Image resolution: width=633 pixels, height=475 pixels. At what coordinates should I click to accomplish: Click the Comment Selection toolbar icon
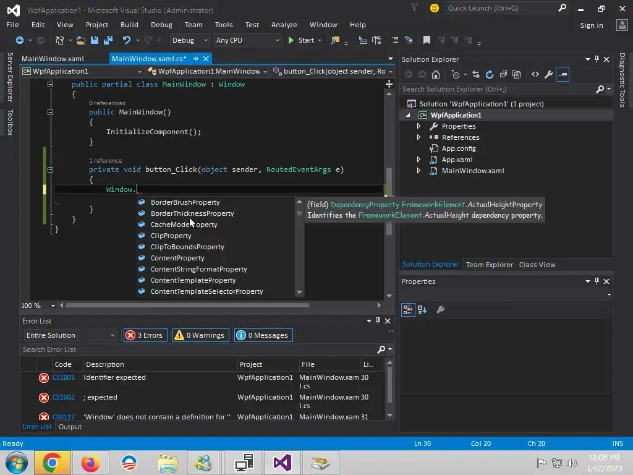pos(395,40)
